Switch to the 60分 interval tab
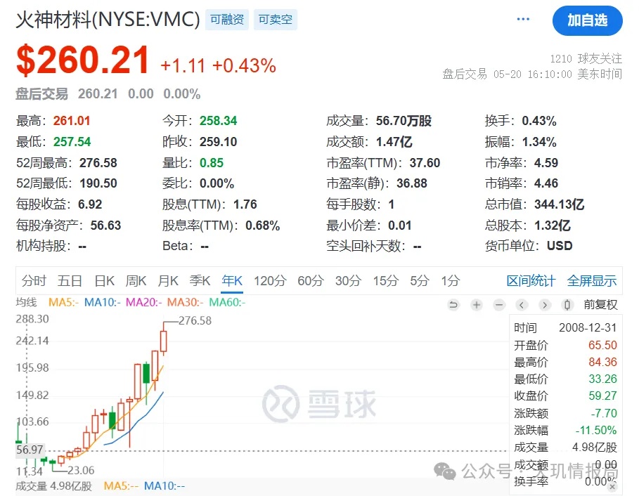 311,280
